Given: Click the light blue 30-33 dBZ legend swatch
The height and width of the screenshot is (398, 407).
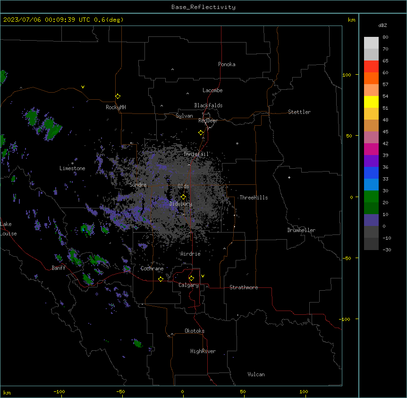Looking at the screenshot, I should coord(371,185).
